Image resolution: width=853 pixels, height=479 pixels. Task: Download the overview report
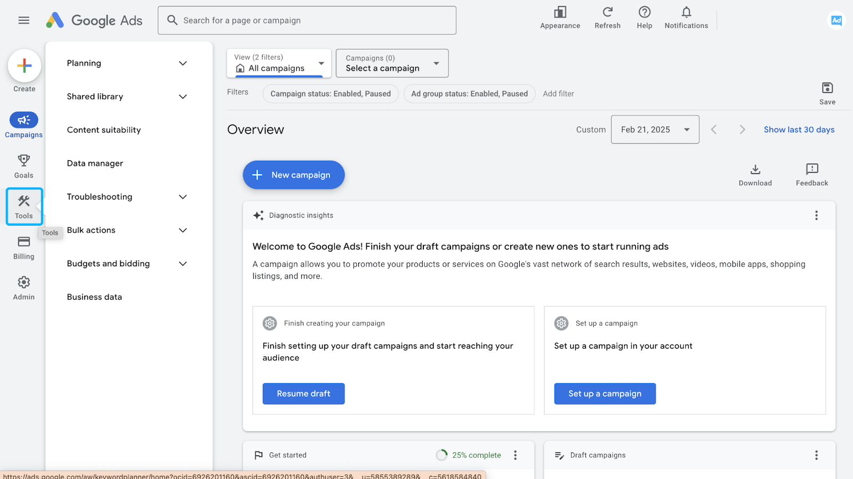click(755, 175)
